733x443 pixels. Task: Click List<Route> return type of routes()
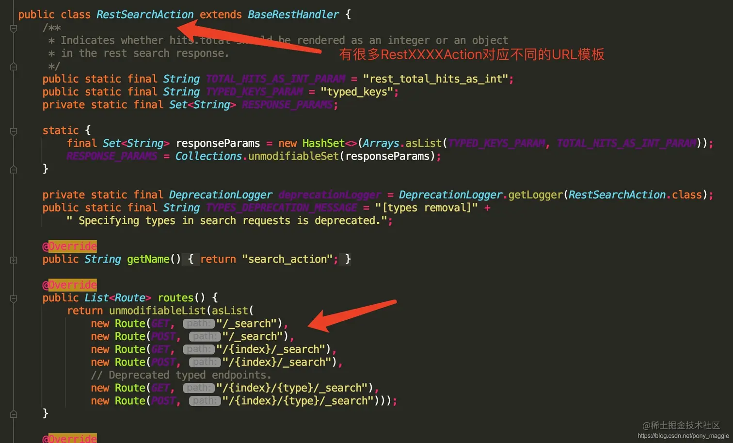(118, 298)
